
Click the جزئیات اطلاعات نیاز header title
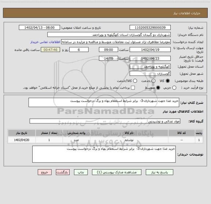point(187,13)
